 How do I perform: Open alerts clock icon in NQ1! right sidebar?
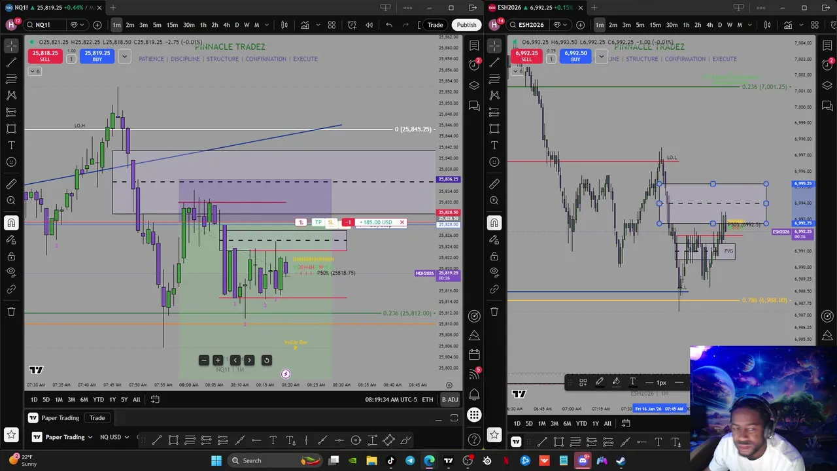474,65
